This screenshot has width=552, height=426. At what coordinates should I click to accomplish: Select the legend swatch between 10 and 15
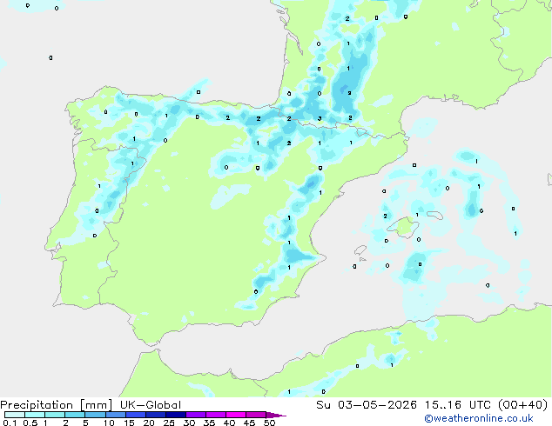[x=115, y=415]
